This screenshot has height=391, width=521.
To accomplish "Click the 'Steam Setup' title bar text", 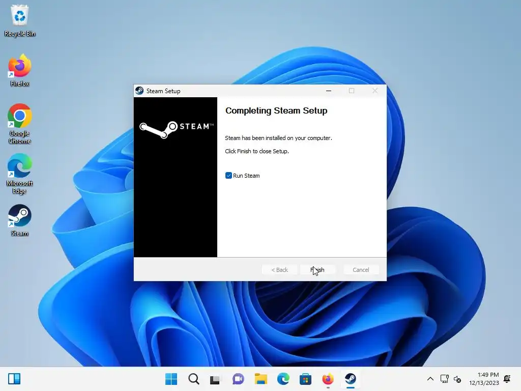I will click(x=163, y=91).
